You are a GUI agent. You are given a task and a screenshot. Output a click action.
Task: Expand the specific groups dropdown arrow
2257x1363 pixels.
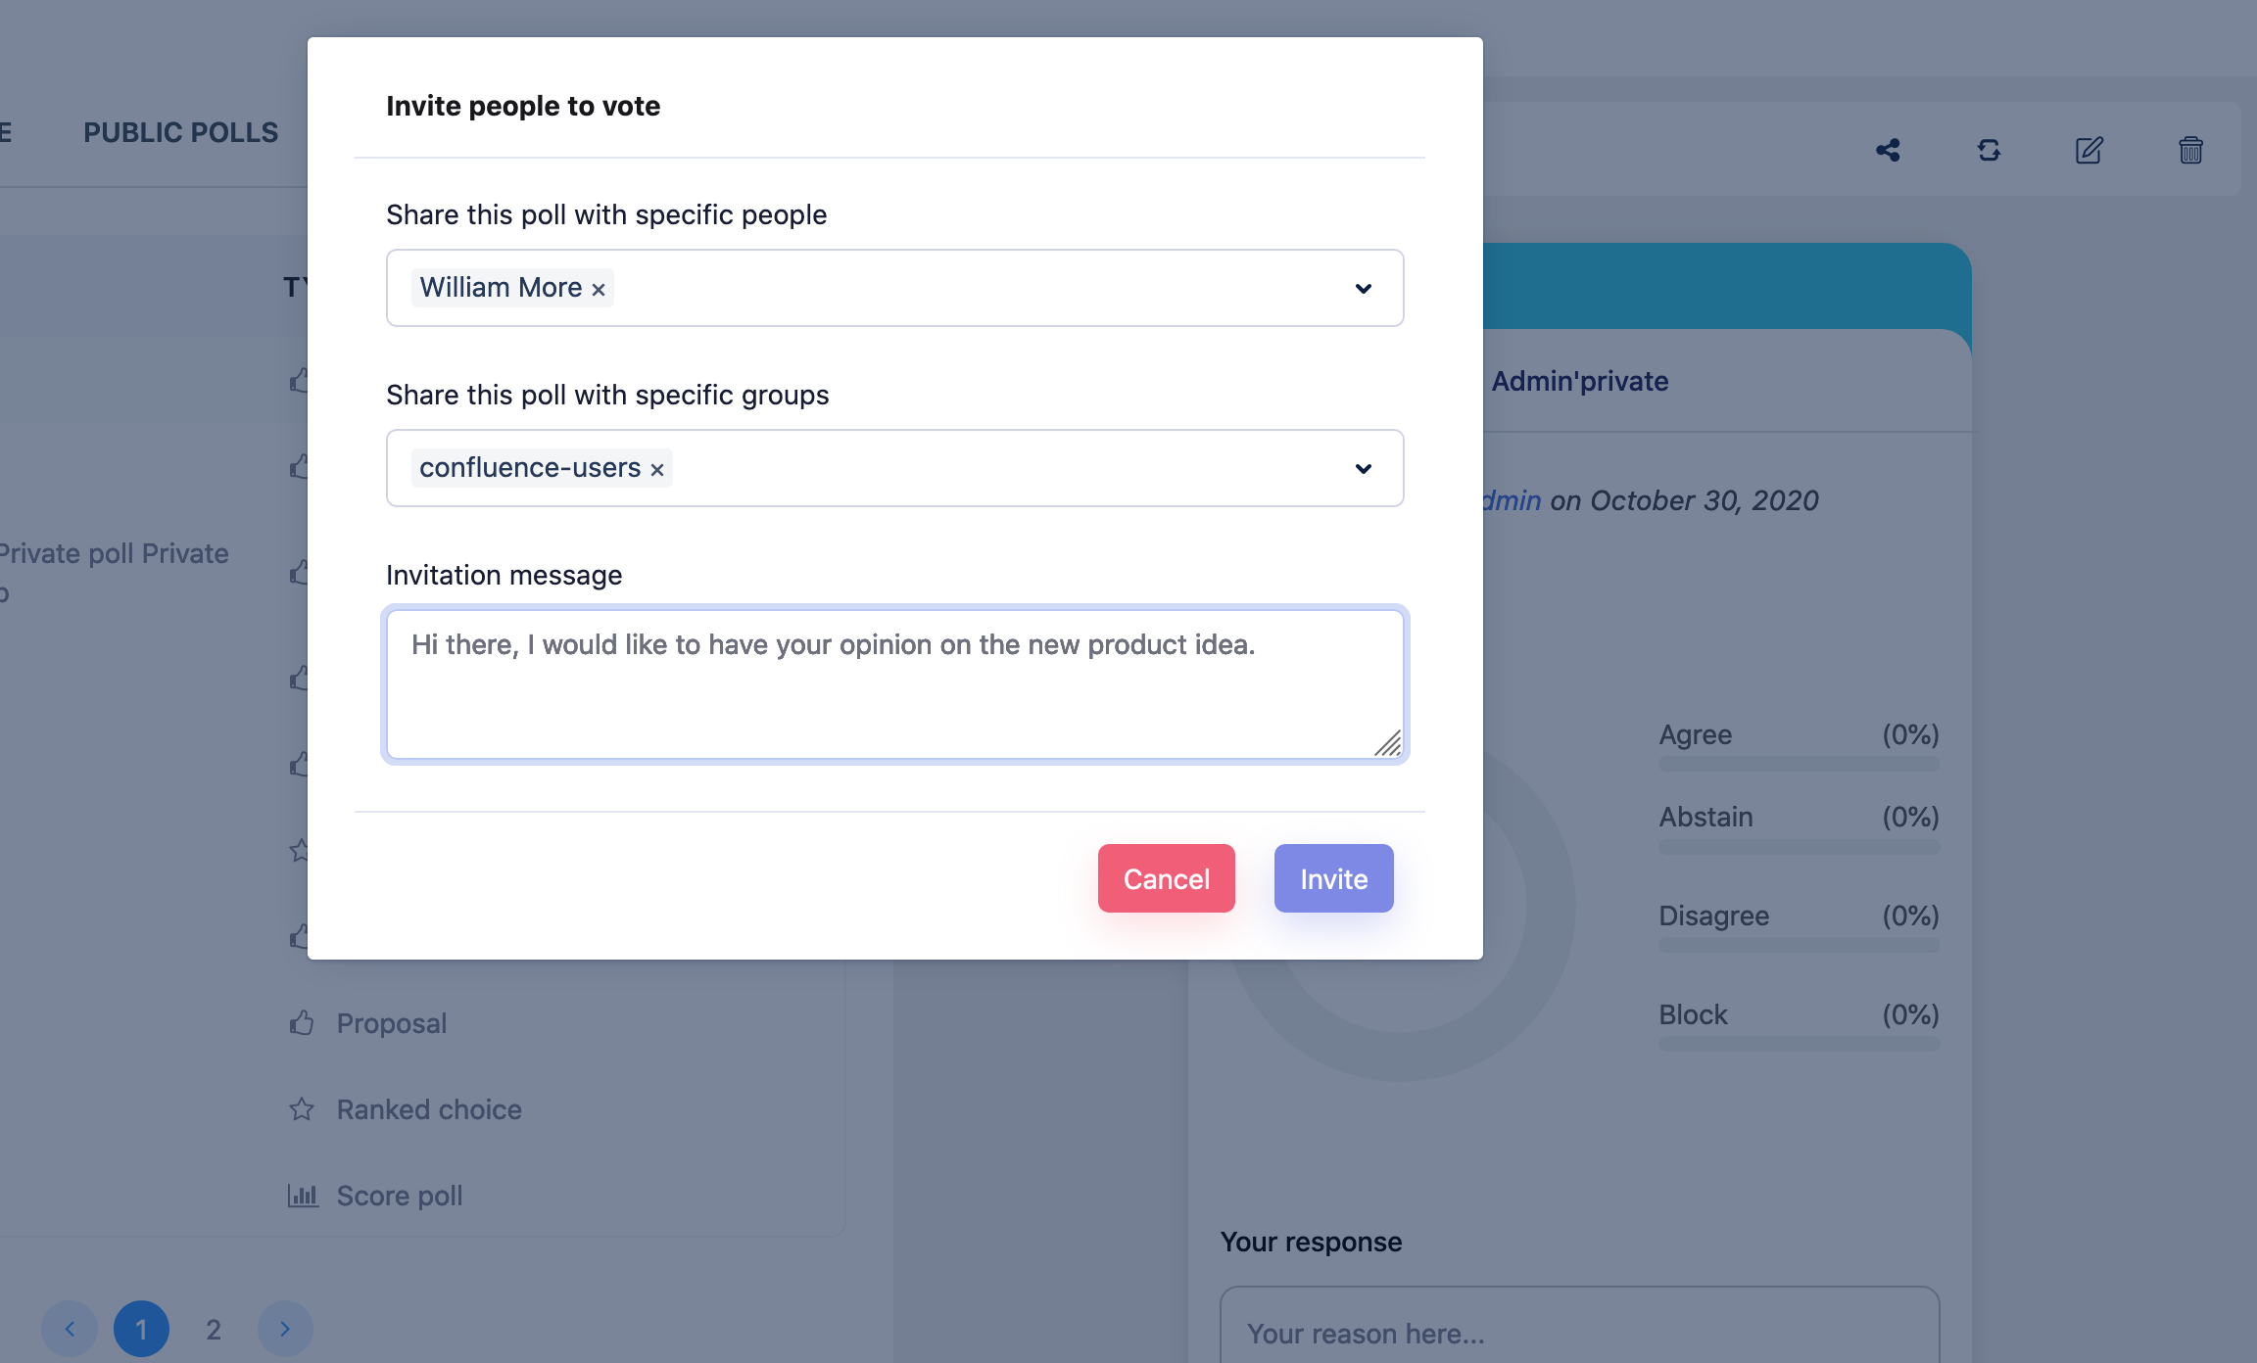pos(1363,468)
